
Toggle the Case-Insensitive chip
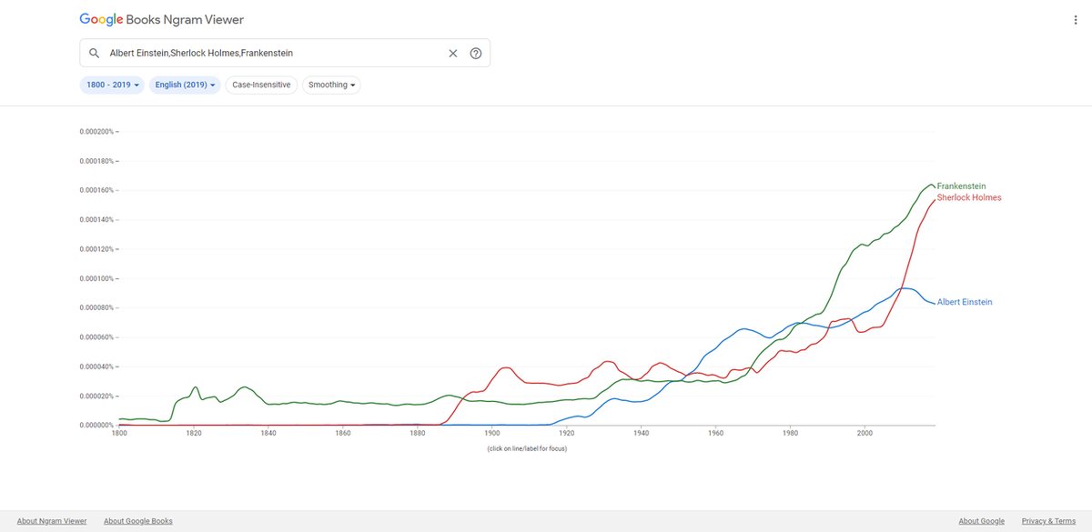pos(261,85)
